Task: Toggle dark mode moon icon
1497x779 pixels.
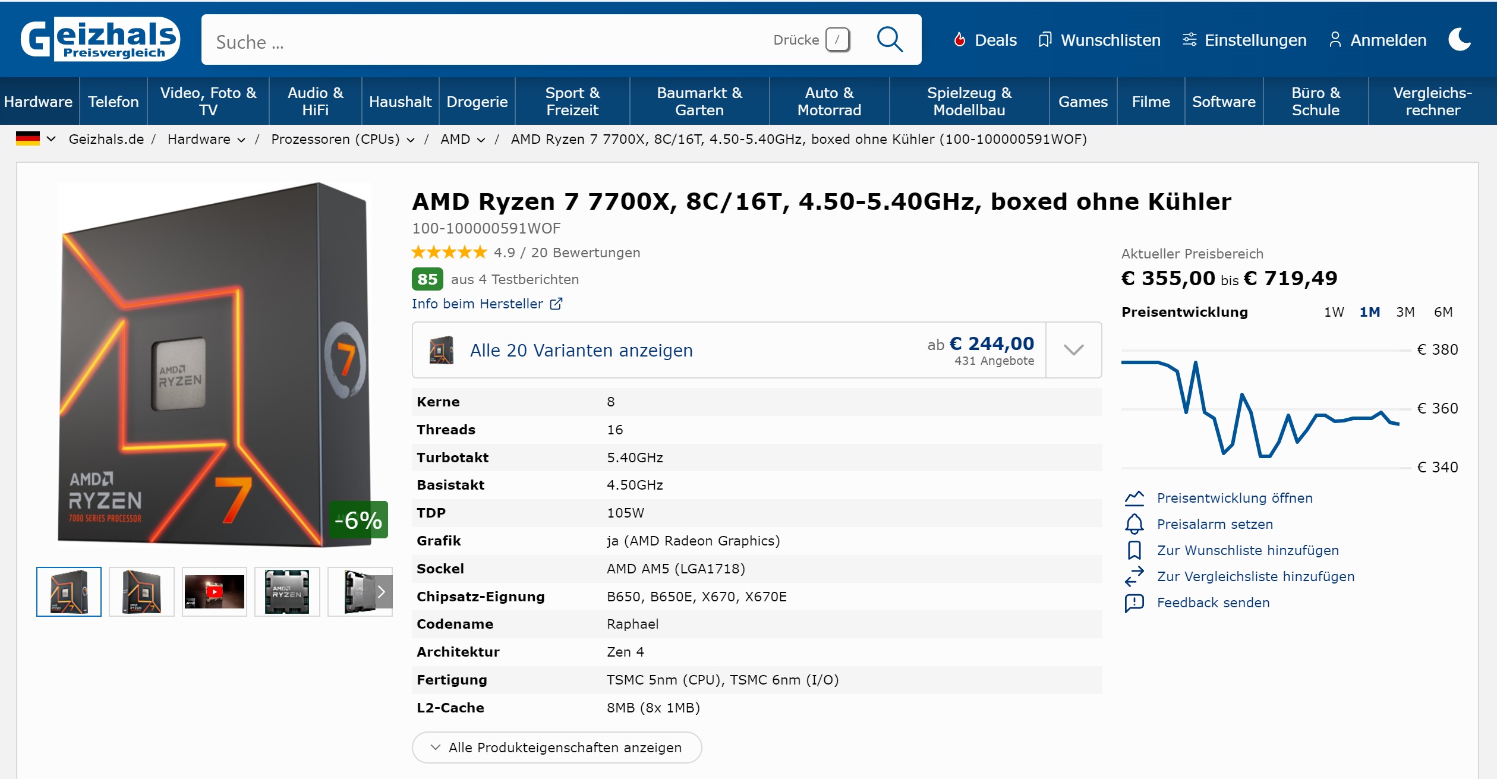Action: 1459,40
